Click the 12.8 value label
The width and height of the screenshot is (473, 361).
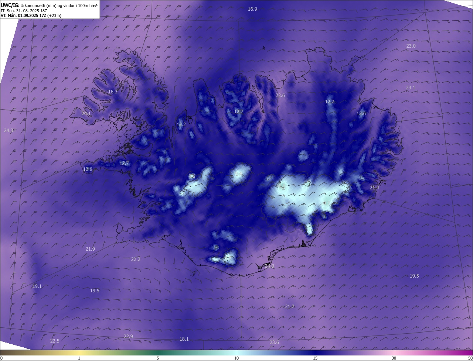(88, 169)
